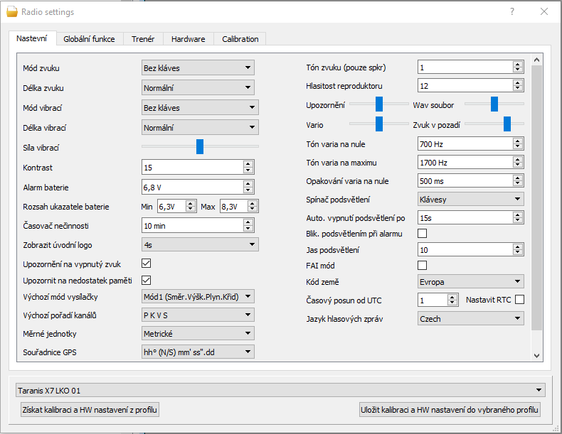Increase battery range Max value
Screen dimensions: 562x434
coord(253,204)
